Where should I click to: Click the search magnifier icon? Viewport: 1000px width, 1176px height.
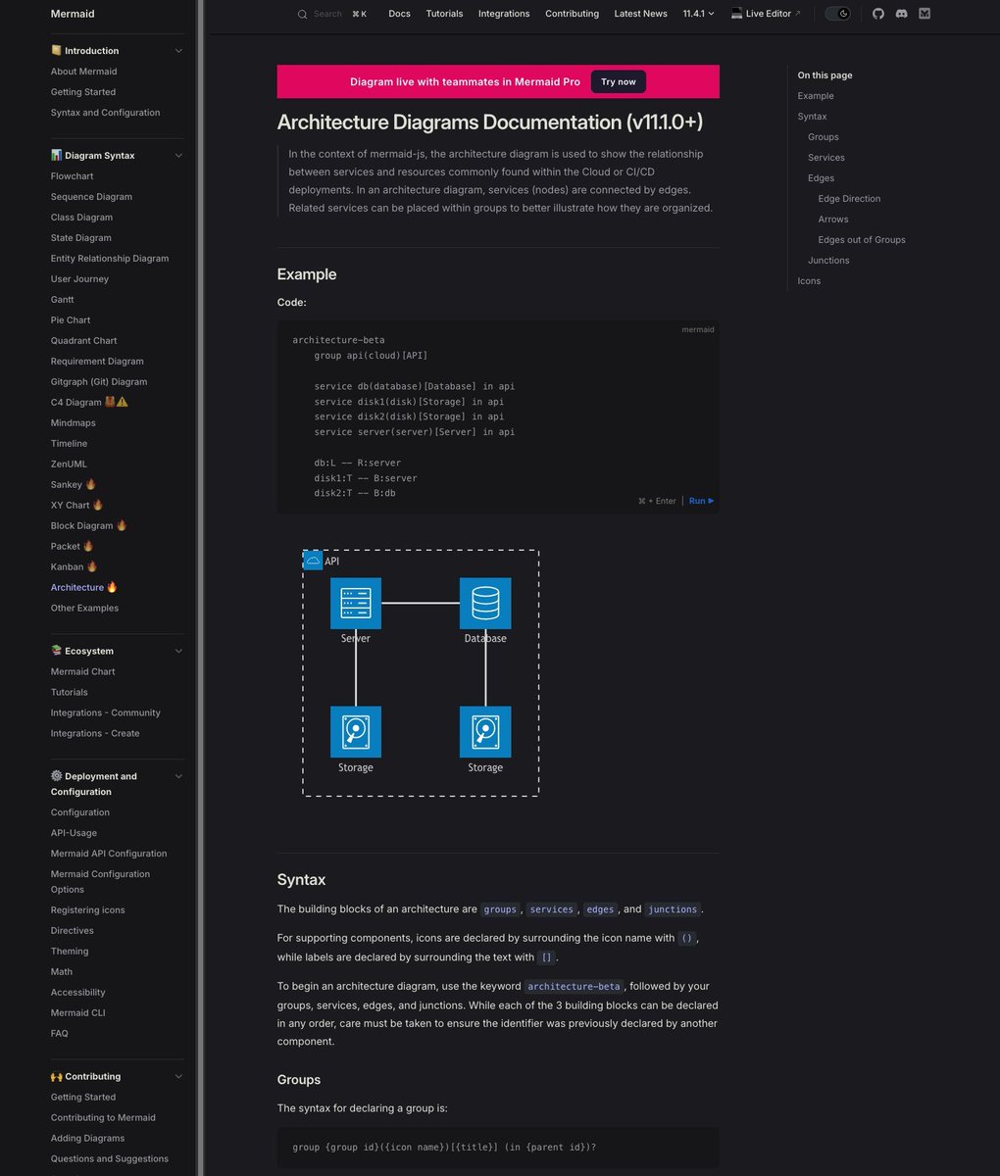click(302, 14)
